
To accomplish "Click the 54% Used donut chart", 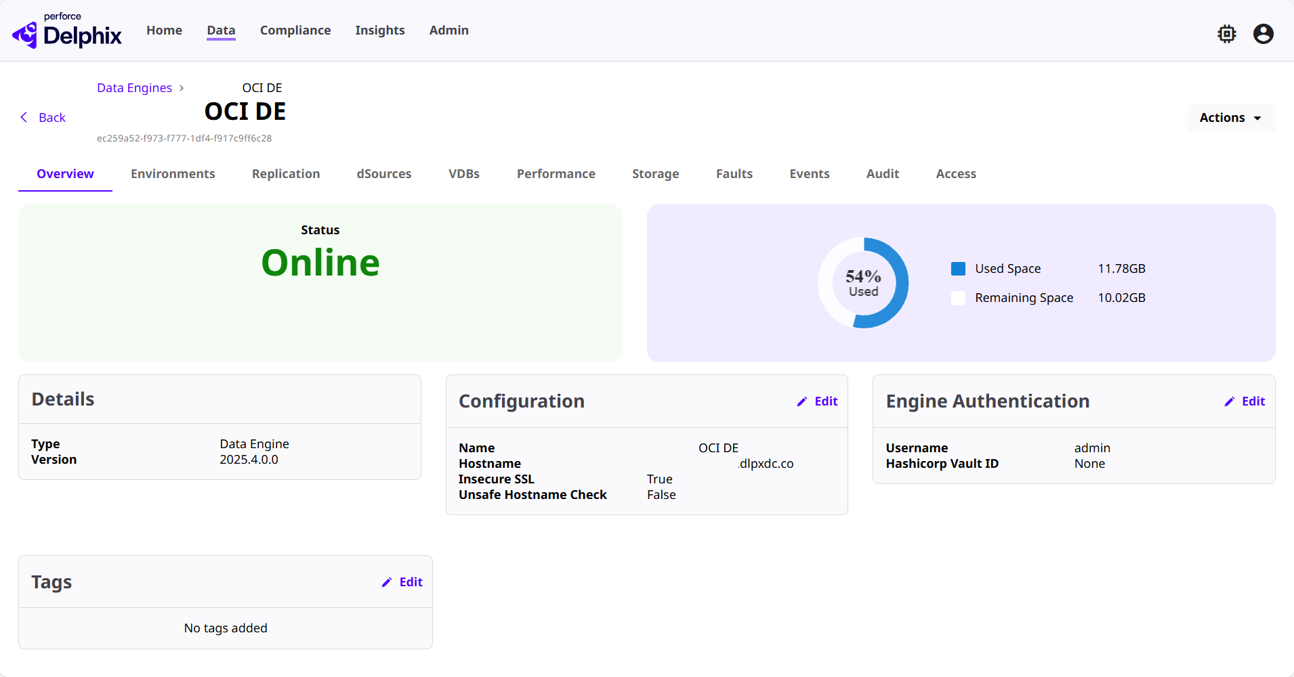I will coord(863,283).
